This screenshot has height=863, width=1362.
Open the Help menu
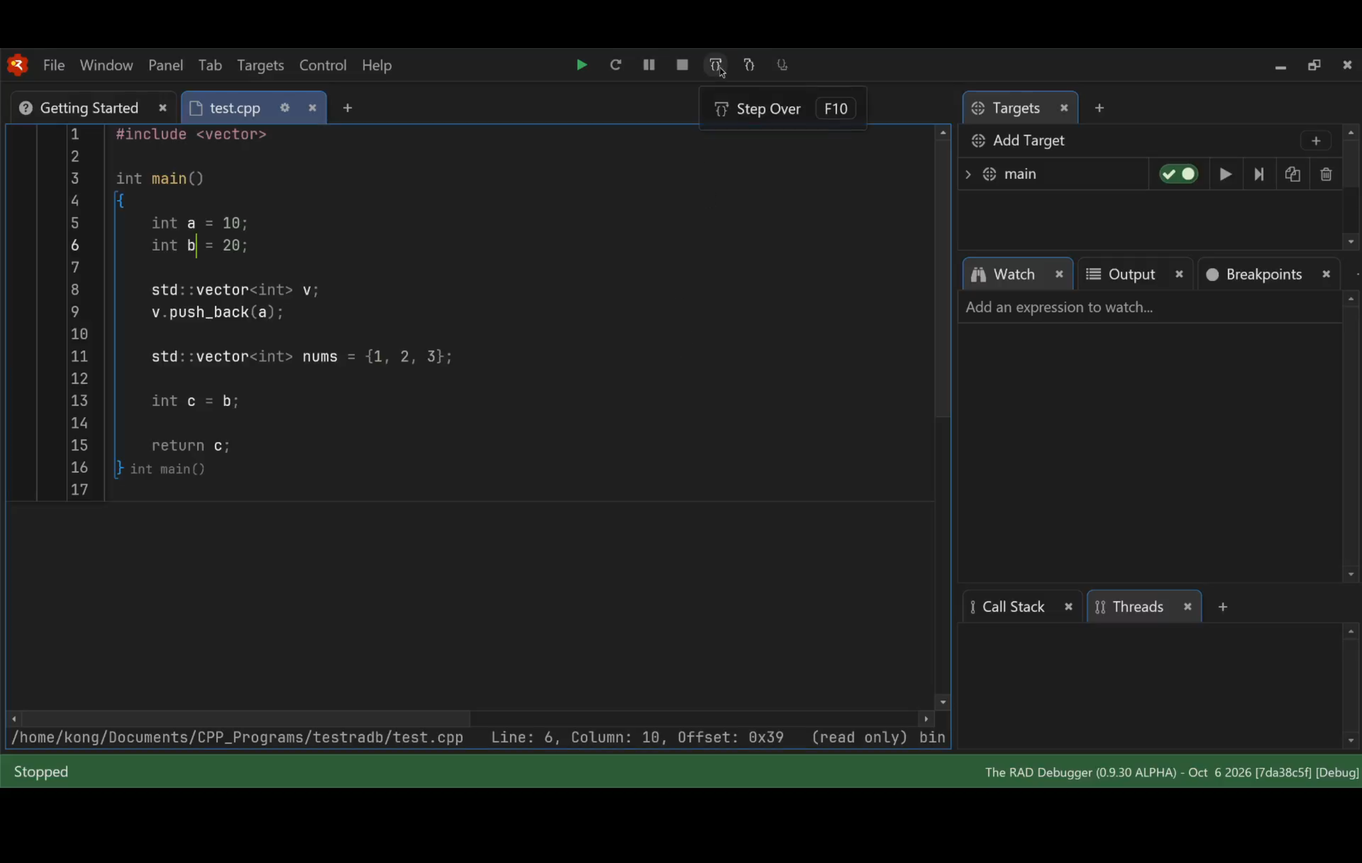coord(377,66)
